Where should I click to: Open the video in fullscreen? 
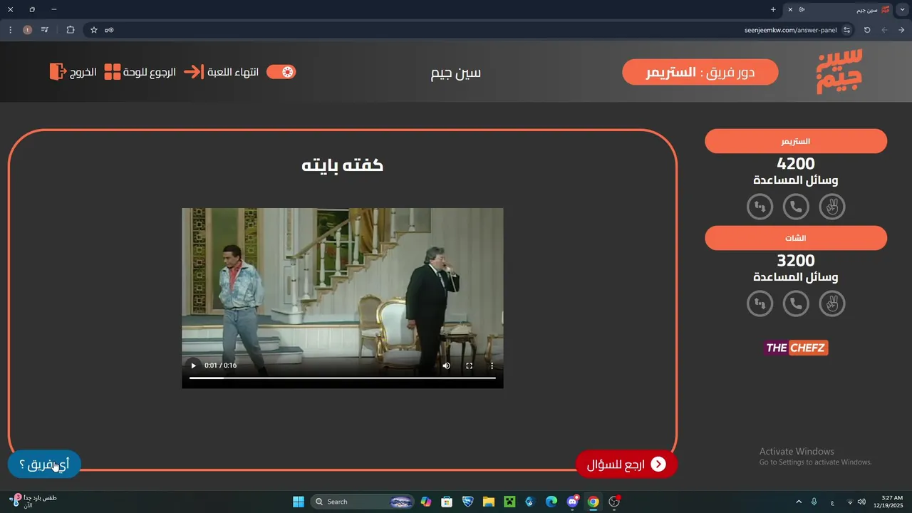point(469,366)
